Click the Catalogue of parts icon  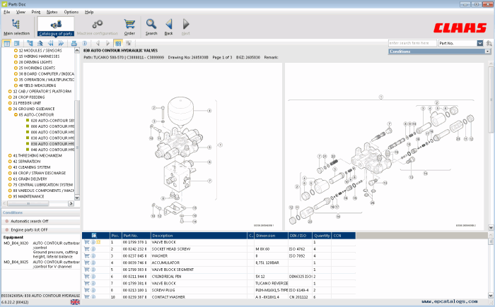pyautogui.click(x=54, y=25)
